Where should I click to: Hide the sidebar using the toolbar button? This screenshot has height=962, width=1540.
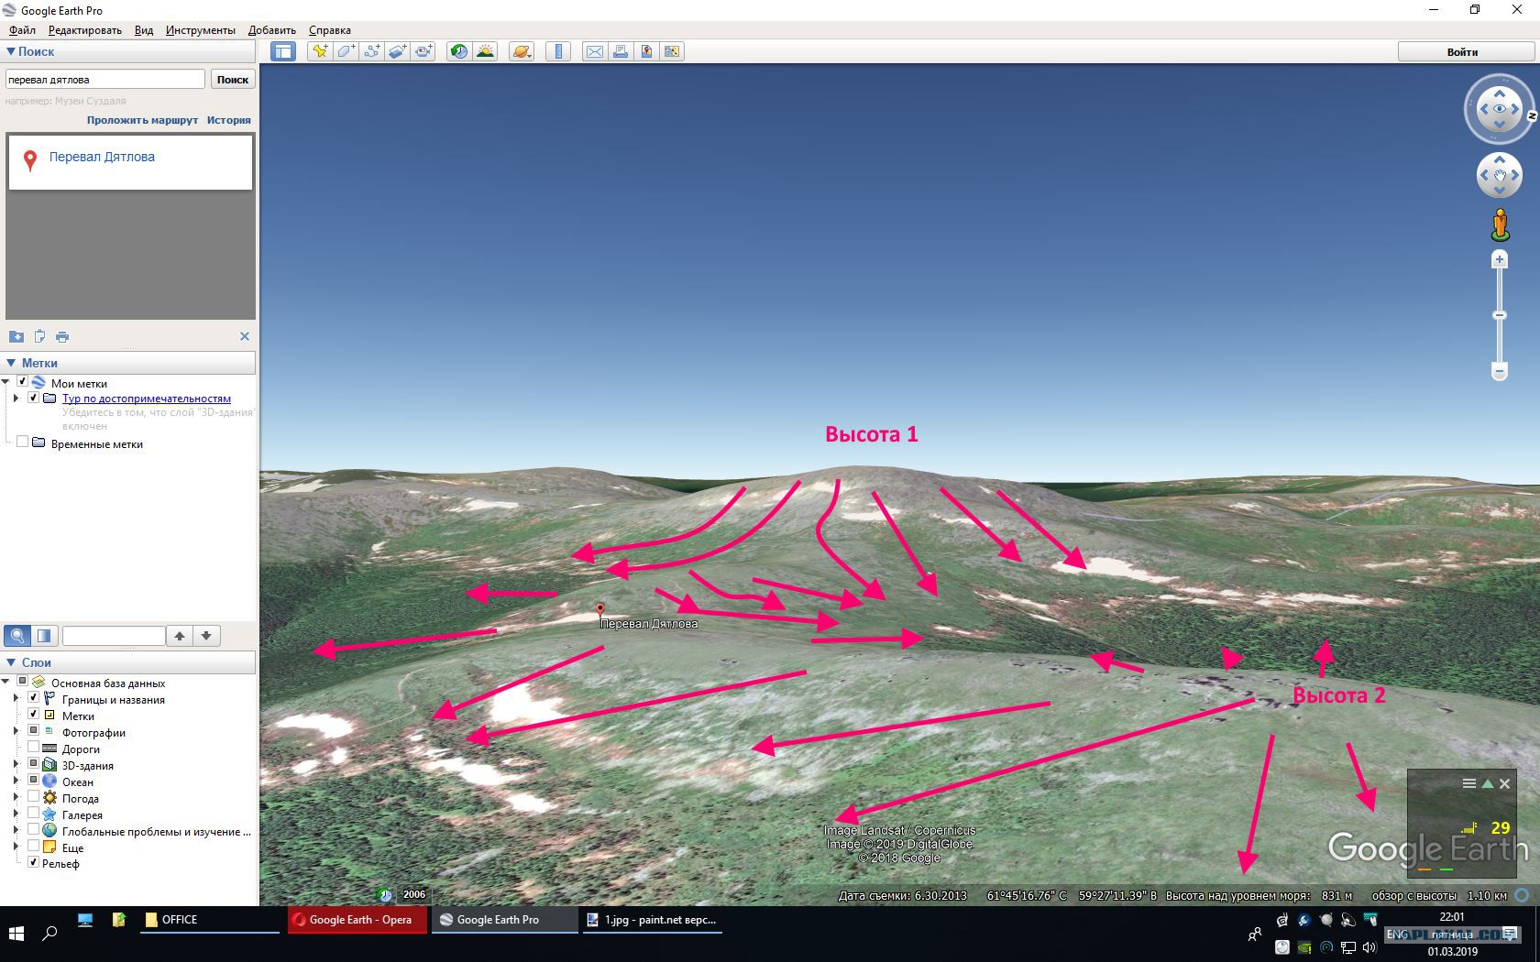tap(283, 51)
